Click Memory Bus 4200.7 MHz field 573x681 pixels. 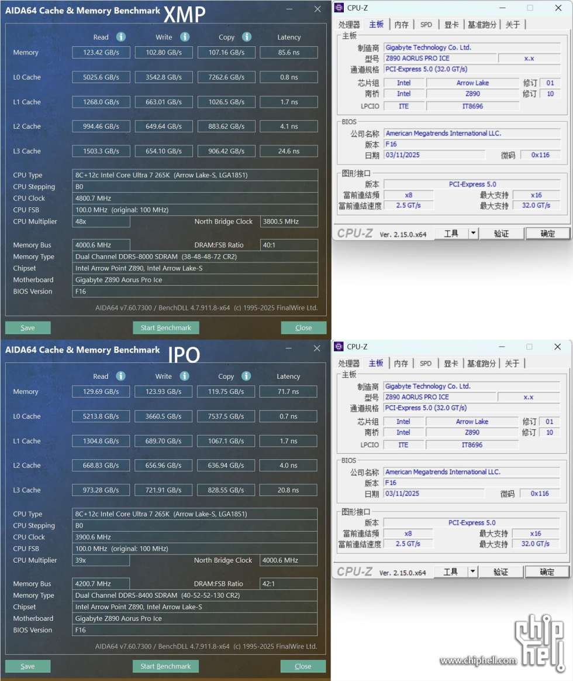click(x=101, y=584)
